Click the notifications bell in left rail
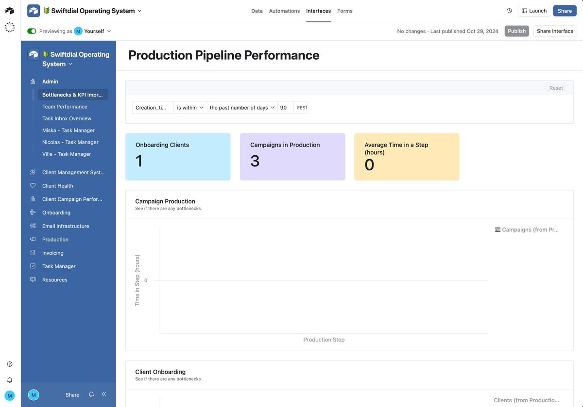 tap(10, 380)
